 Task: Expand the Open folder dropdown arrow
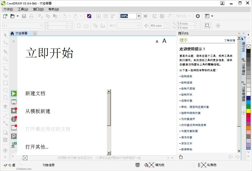point(18,16)
